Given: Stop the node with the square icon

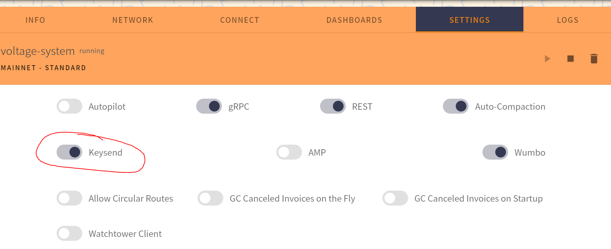Looking at the screenshot, I should click(570, 59).
